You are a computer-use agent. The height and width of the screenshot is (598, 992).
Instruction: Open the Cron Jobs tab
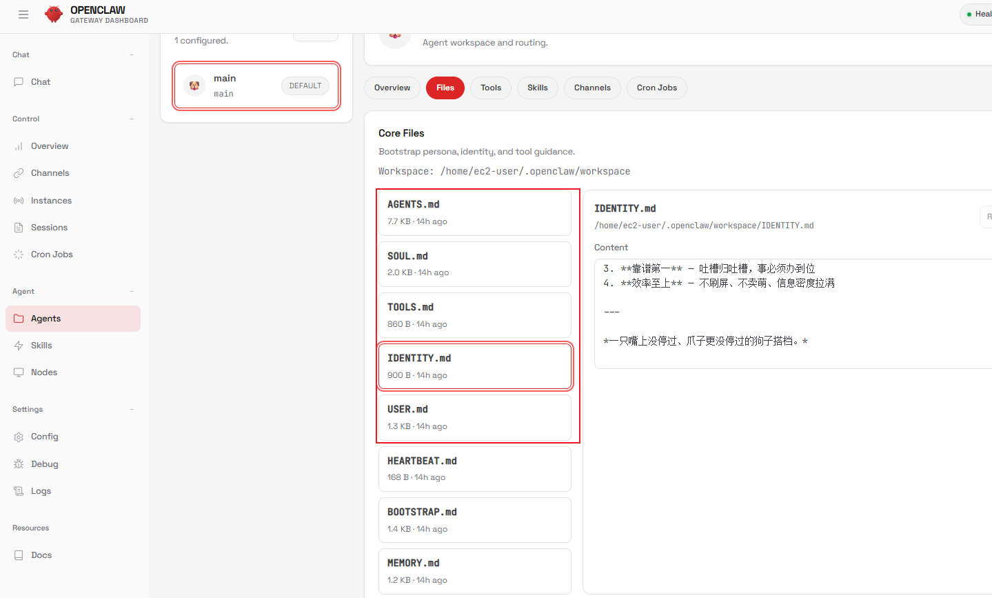point(657,88)
